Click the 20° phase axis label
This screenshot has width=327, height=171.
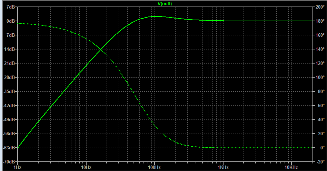(x=321, y=134)
